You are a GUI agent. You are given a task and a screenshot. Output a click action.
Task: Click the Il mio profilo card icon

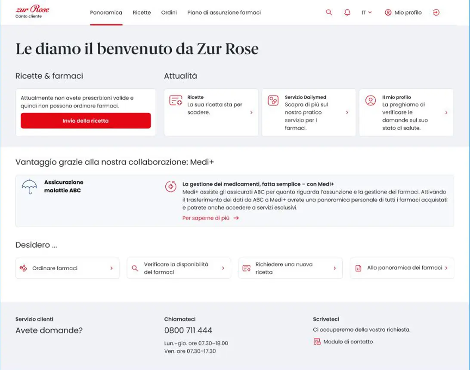point(371,100)
